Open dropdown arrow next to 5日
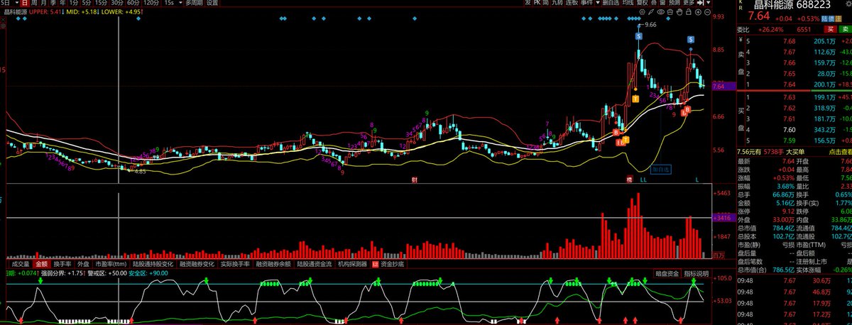The width and height of the screenshot is (852, 325). tap(16, 4)
